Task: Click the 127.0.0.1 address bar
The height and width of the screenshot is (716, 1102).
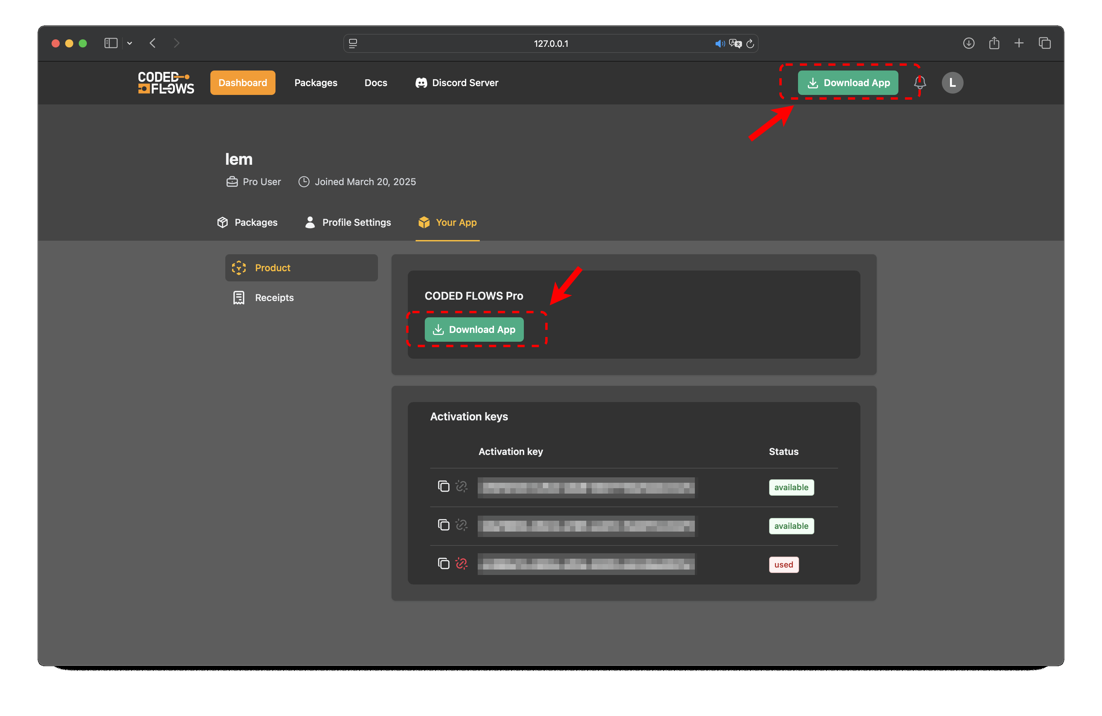Action: click(x=551, y=43)
